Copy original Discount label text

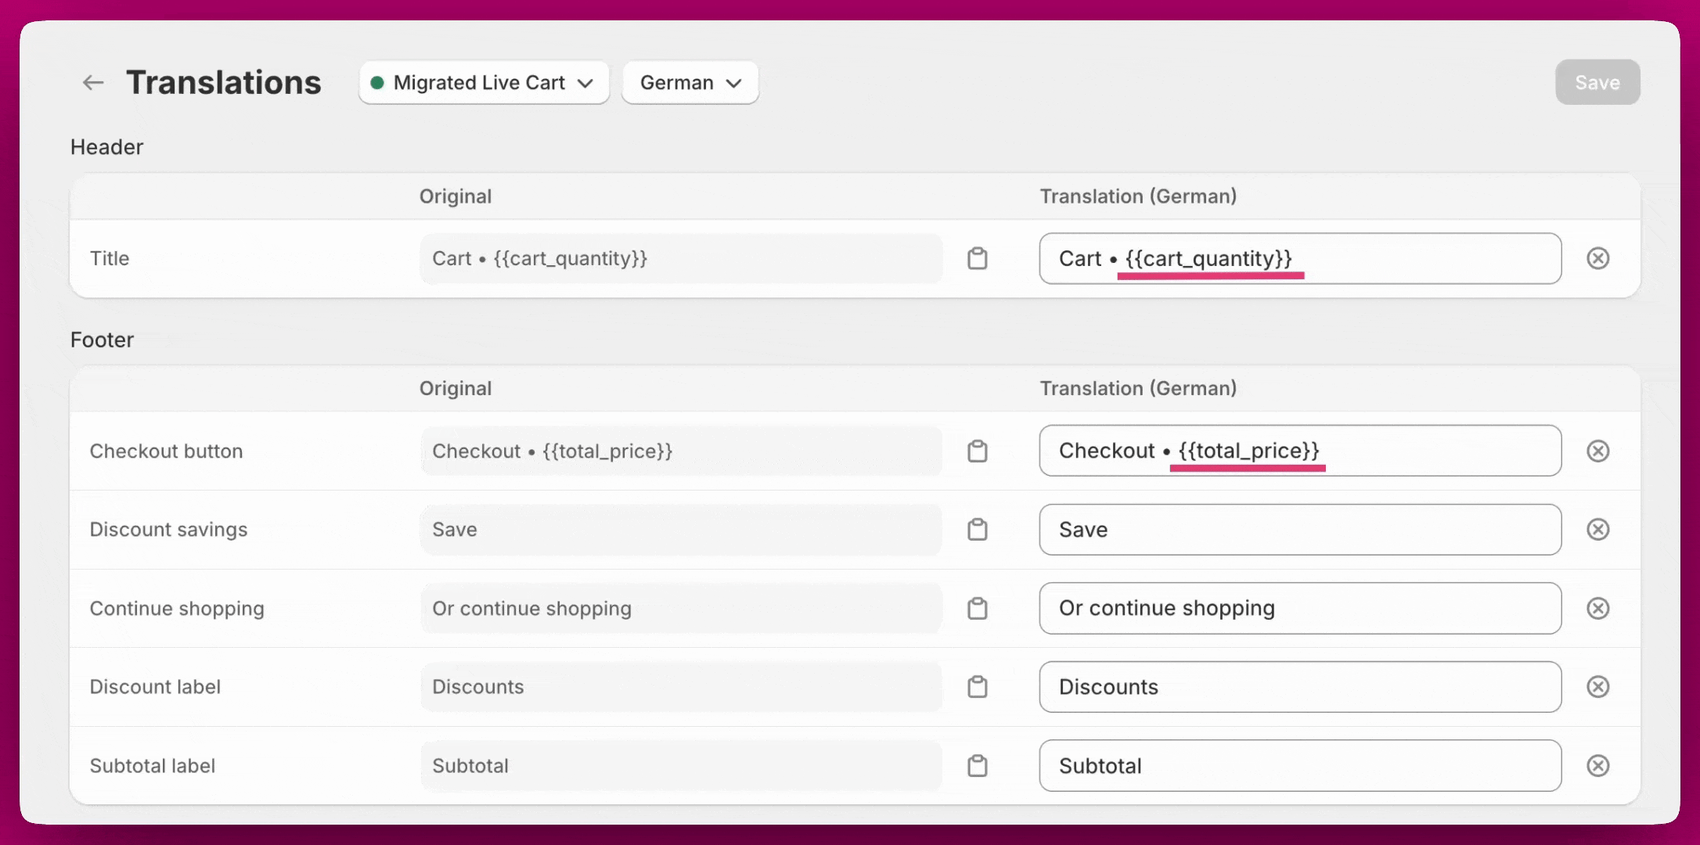point(977,687)
